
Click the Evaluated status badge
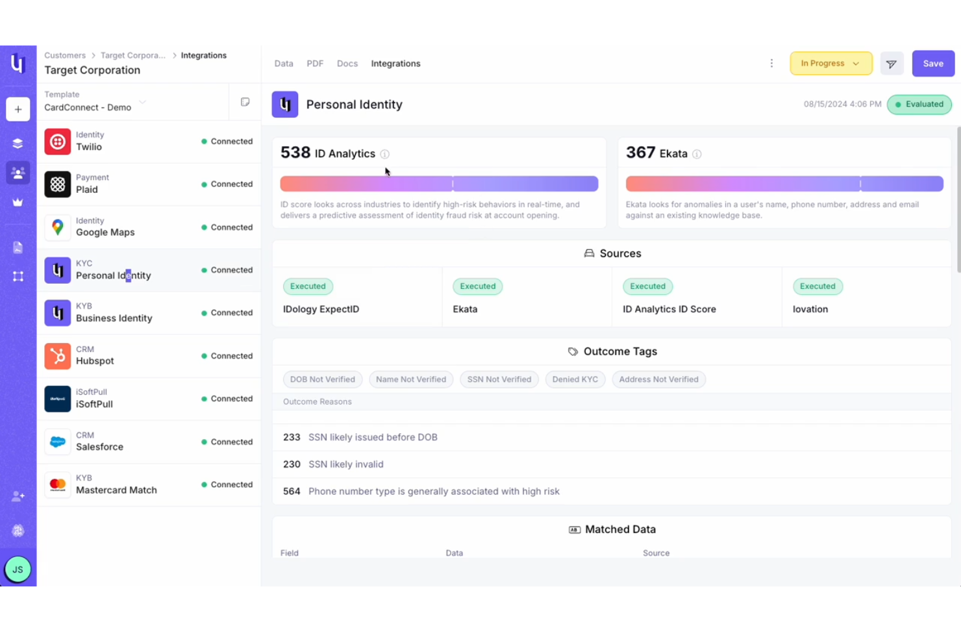click(x=919, y=105)
